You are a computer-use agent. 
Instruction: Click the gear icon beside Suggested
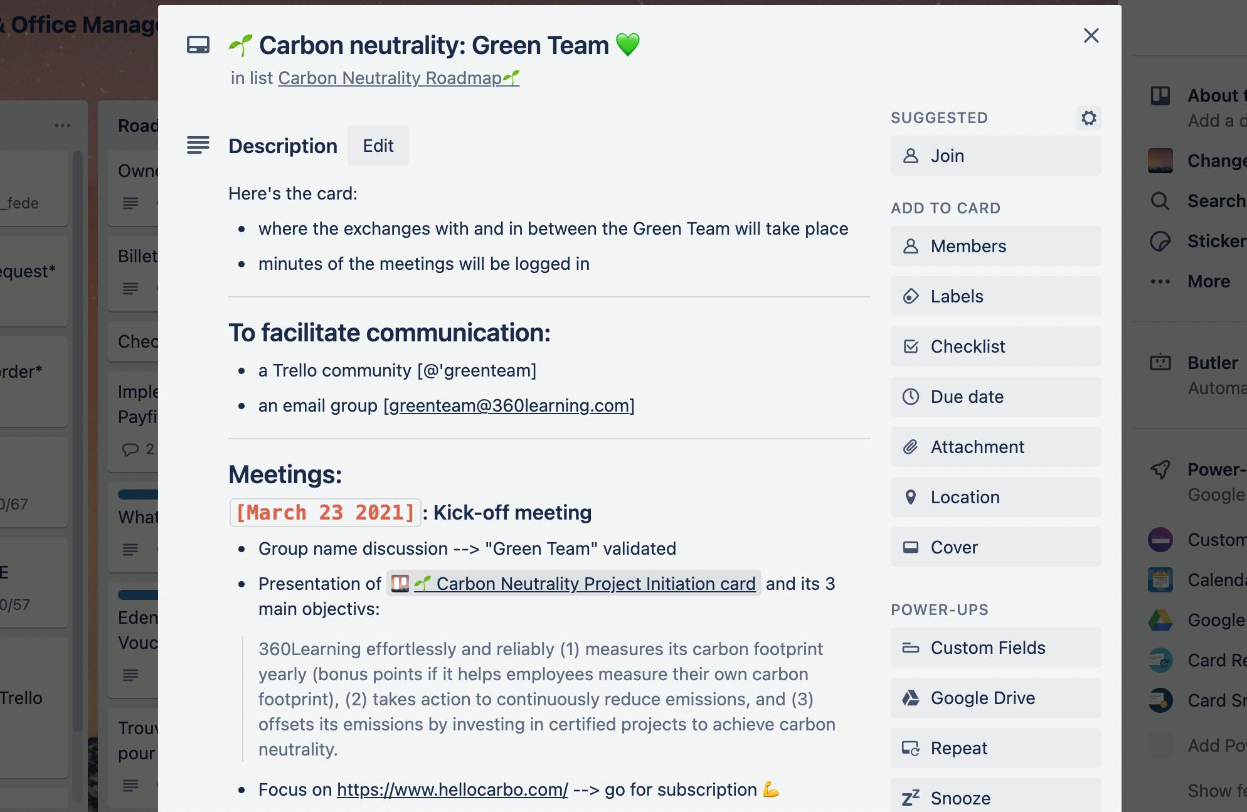(1089, 118)
